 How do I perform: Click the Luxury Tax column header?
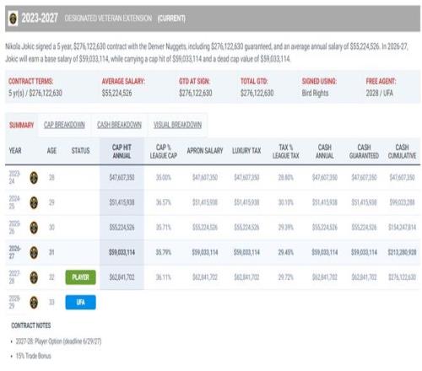(246, 151)
